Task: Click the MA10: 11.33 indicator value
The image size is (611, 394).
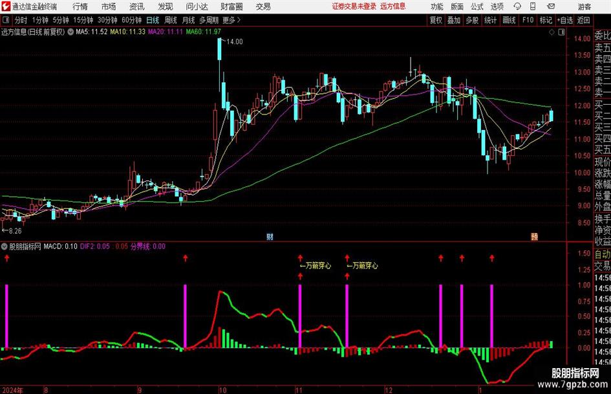Action: (127, 32)
